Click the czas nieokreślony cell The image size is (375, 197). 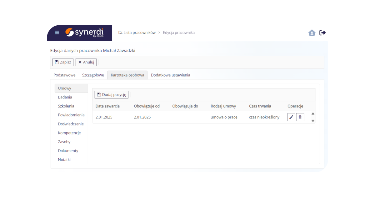tap(264, 117)
